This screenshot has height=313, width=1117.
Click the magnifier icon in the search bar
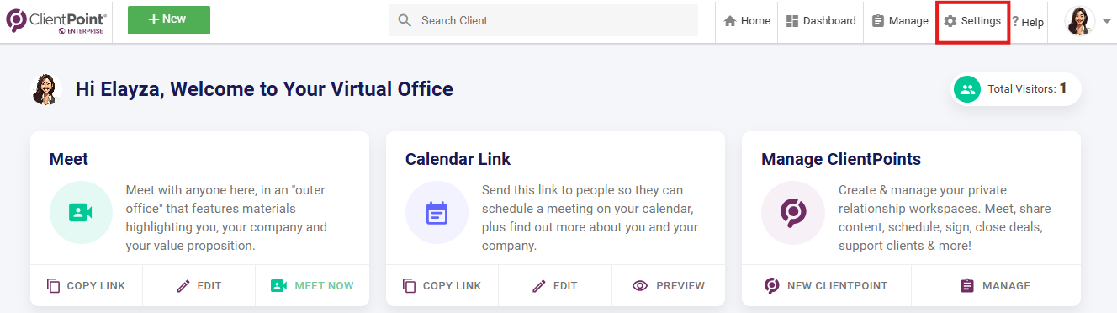click(405, 20)
